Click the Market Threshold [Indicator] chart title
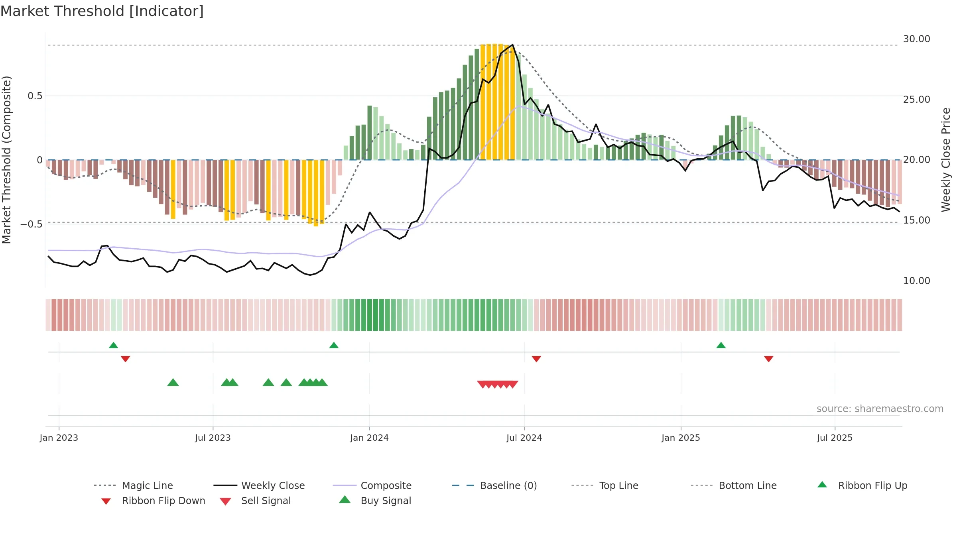The height and width of the screenshot is (538, 957). (x=102, y=11)
